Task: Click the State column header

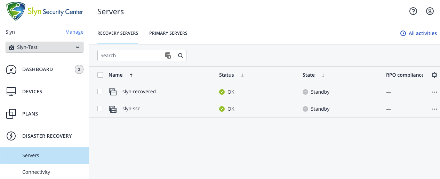Action: click(309, 75)
